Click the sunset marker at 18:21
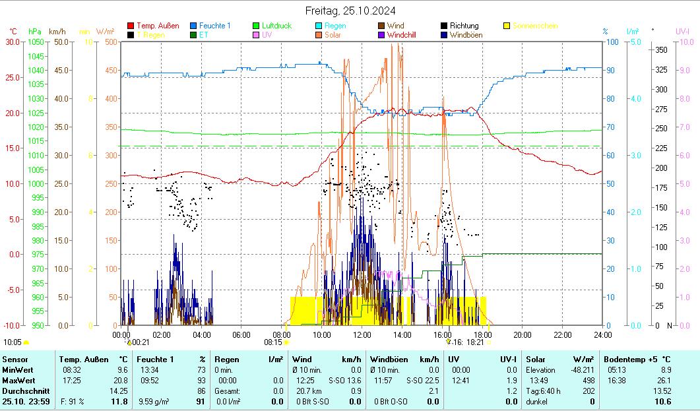This screenshot has width=700, height=411. [489, 342]
